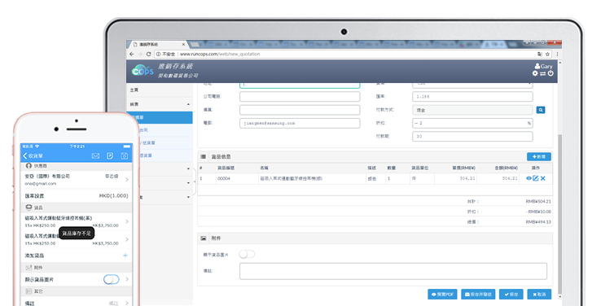Edit item 00004 using the pencil icon
The height and width of the screenshot is (306, 601).
pos(536,178)
